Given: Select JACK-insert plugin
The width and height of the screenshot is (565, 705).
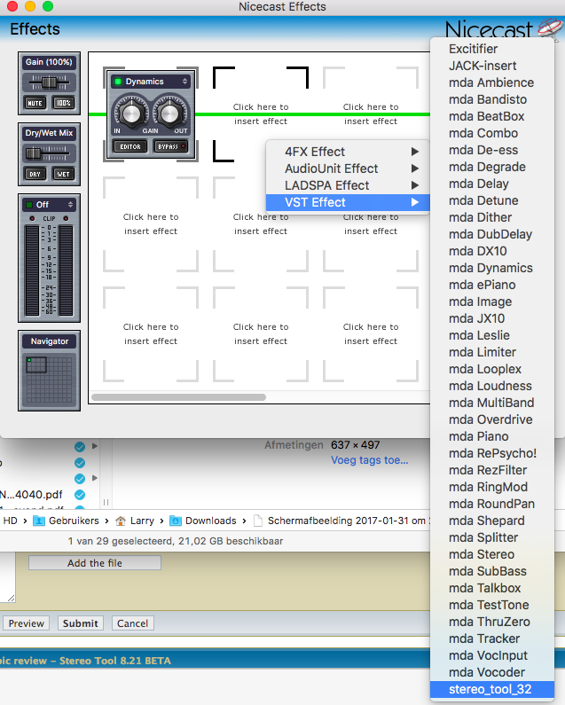Looking at the screenshot, I should (492, 66).
